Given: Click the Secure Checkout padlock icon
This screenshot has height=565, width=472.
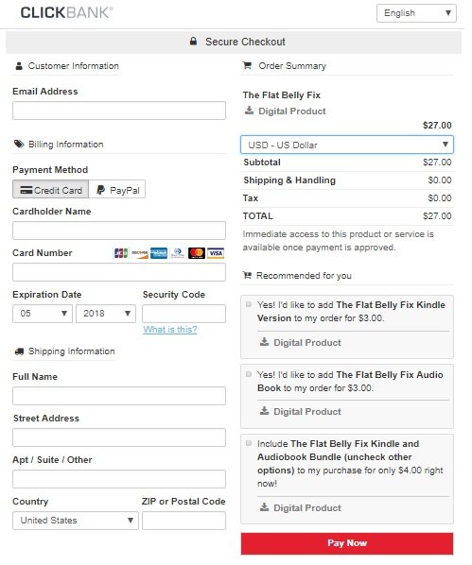Looking at the screenshot, I should click(193, 41).
